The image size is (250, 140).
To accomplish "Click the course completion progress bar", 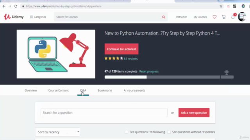I will [169, 77].
